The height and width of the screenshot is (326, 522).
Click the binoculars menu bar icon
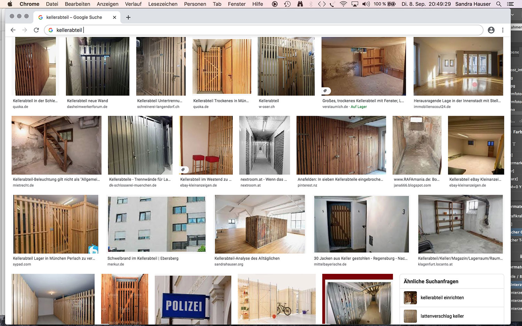pos(300,4)
